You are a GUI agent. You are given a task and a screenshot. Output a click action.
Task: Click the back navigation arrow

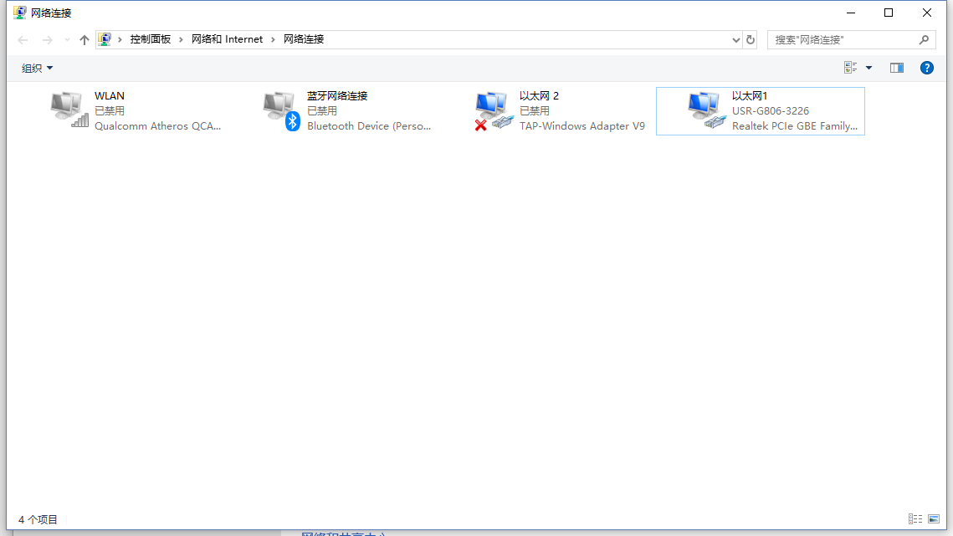click(23, 39)
